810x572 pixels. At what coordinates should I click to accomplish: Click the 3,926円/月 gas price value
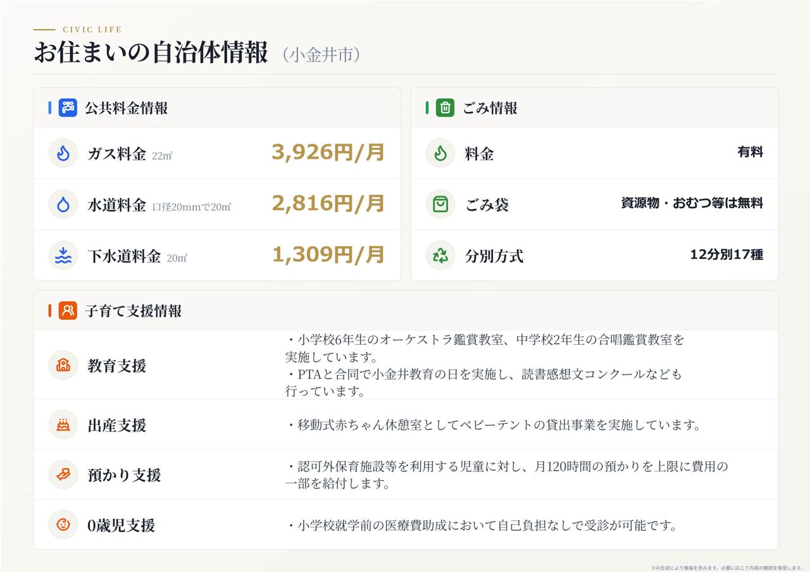click(328, 152)
